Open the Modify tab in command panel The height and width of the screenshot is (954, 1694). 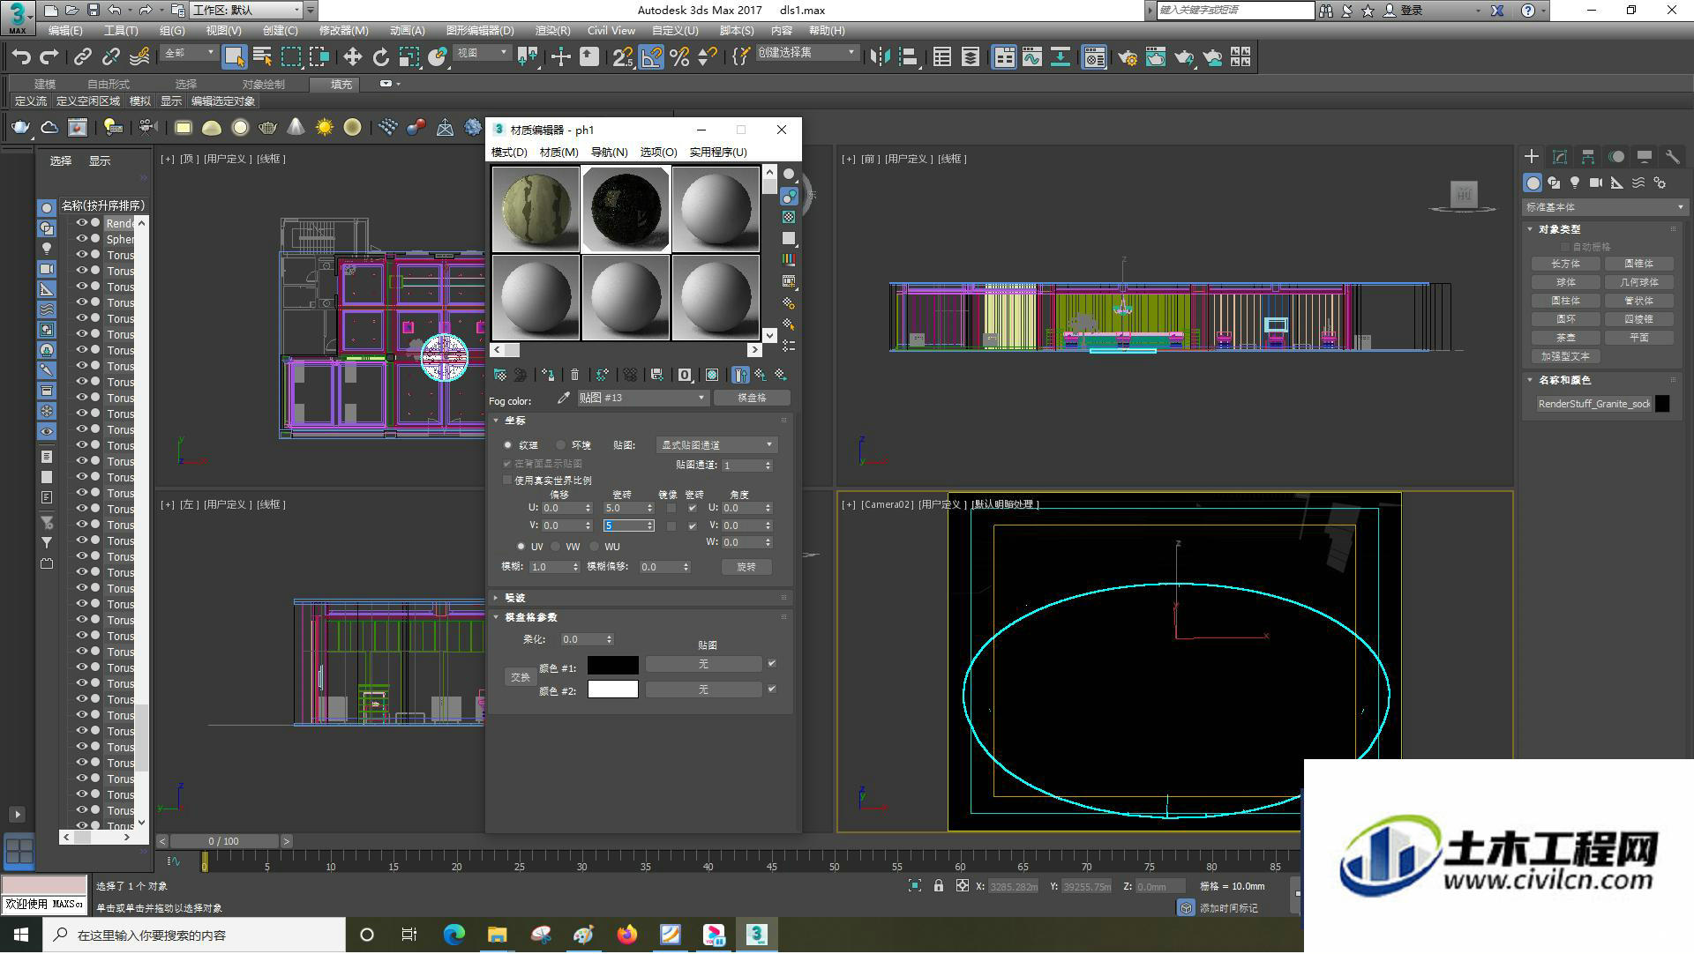[x=1560, y=157]
